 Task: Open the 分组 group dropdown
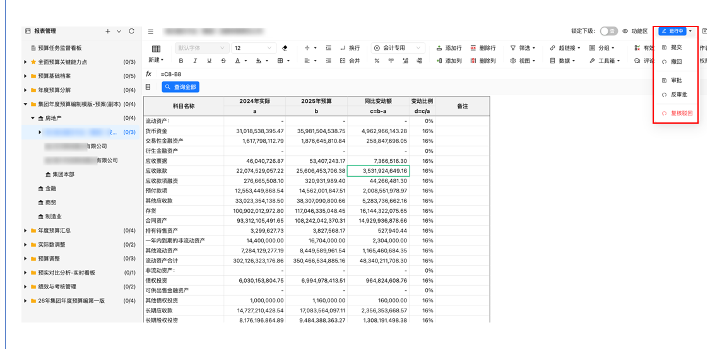(602, 48)
